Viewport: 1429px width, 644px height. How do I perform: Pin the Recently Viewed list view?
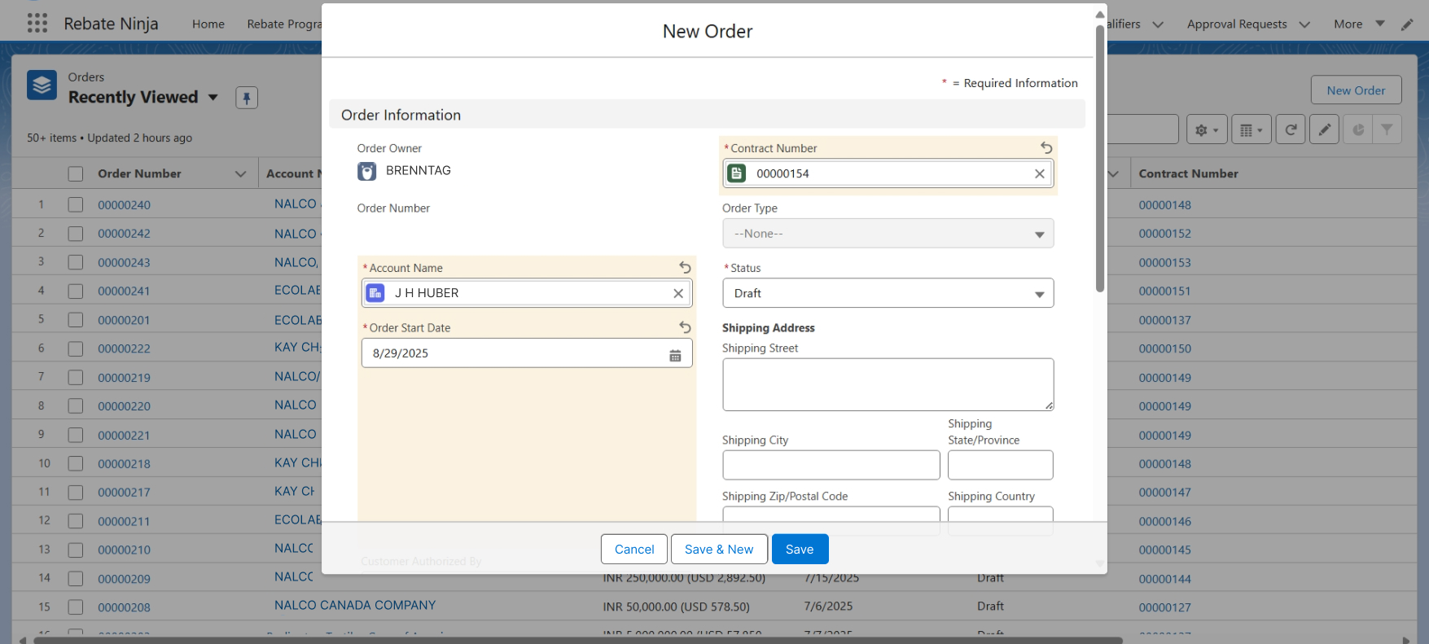(247, 98)
